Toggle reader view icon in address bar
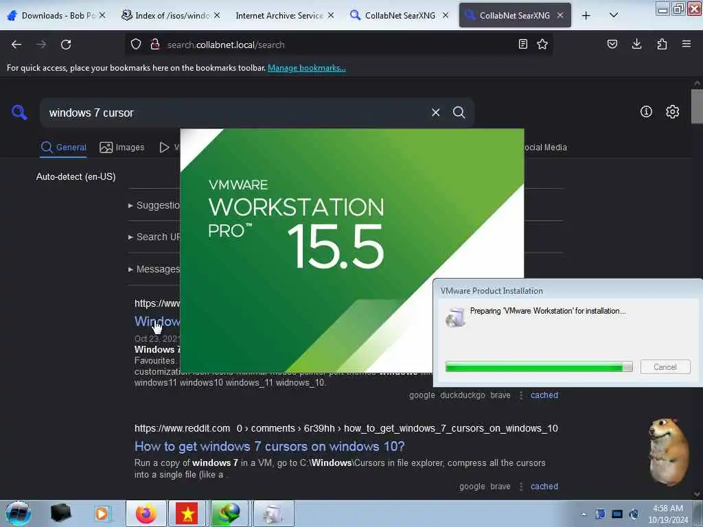This screenshot has height=527, width=703. point(522,44)
